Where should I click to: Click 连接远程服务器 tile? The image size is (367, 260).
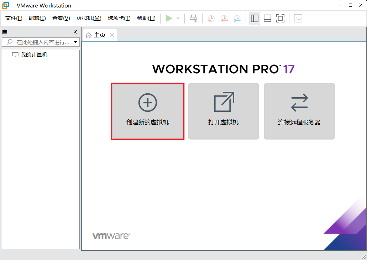coord(299,111)
